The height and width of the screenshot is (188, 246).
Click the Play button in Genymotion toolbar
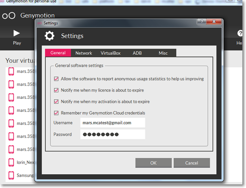click(17, 37)
